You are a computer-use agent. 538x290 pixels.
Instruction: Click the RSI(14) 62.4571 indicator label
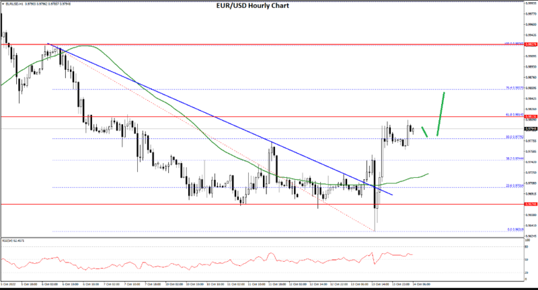(13, 241)
